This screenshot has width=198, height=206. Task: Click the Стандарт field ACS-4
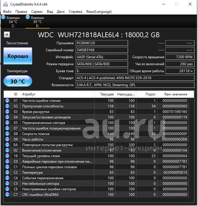click(135, 78)
